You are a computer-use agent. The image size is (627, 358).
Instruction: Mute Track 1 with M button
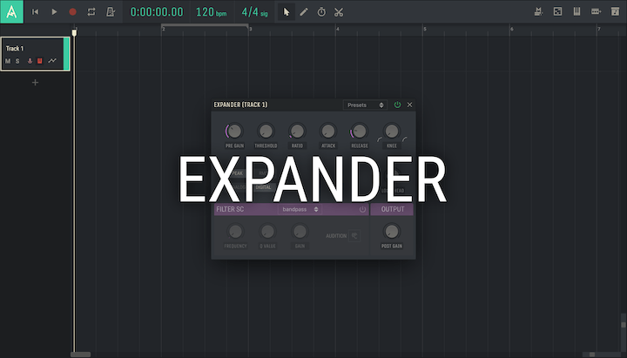[8, 61]
